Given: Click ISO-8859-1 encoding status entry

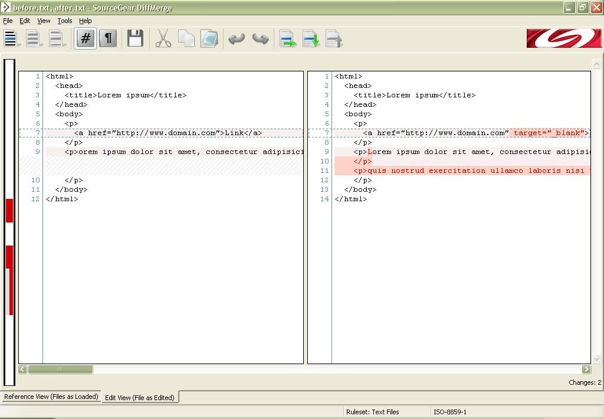Looking at the screenshot, I should point(450,412).
